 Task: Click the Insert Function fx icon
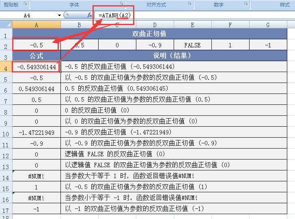pyautogui.click(x=90, y=15)
